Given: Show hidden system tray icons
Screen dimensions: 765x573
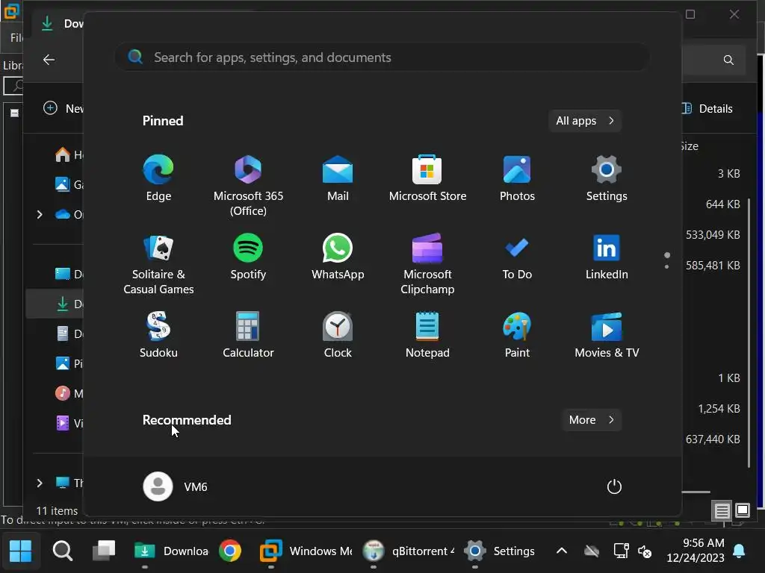Looking at the screenshot, I should [x=562, y=551].
